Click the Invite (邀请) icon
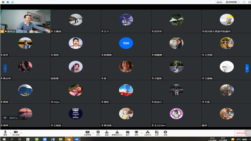 pyautogui.click(x=107, y=133)
